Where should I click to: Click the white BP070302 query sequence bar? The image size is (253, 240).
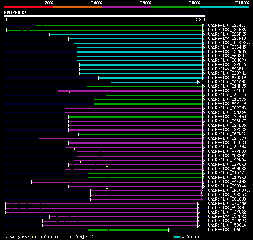point(104,16)
